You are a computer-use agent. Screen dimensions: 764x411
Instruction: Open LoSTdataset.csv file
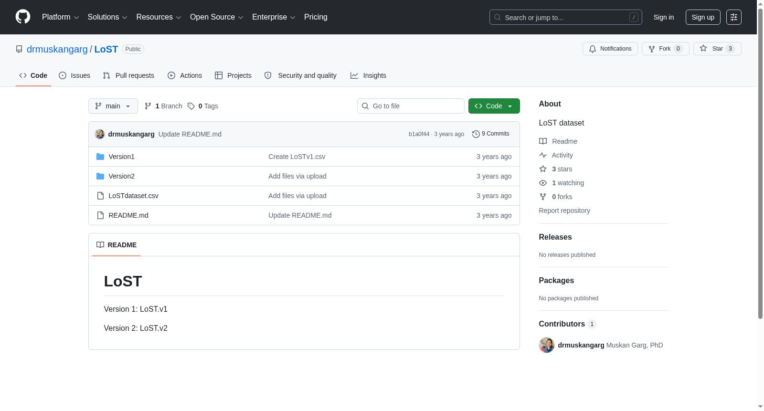[134, 196]
